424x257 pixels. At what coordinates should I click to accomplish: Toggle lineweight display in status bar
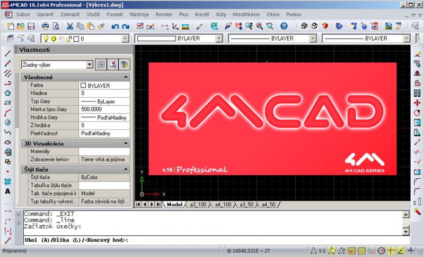coord(411,251)
